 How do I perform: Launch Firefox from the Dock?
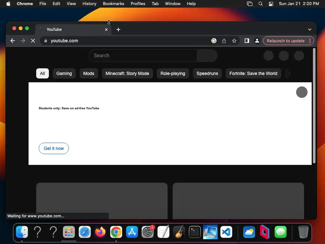[x=100, y=232]
